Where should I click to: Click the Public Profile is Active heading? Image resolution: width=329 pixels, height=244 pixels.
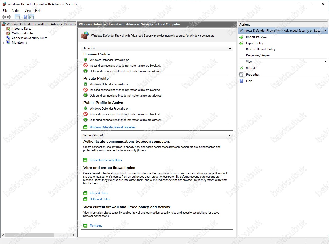click(103, 103)
